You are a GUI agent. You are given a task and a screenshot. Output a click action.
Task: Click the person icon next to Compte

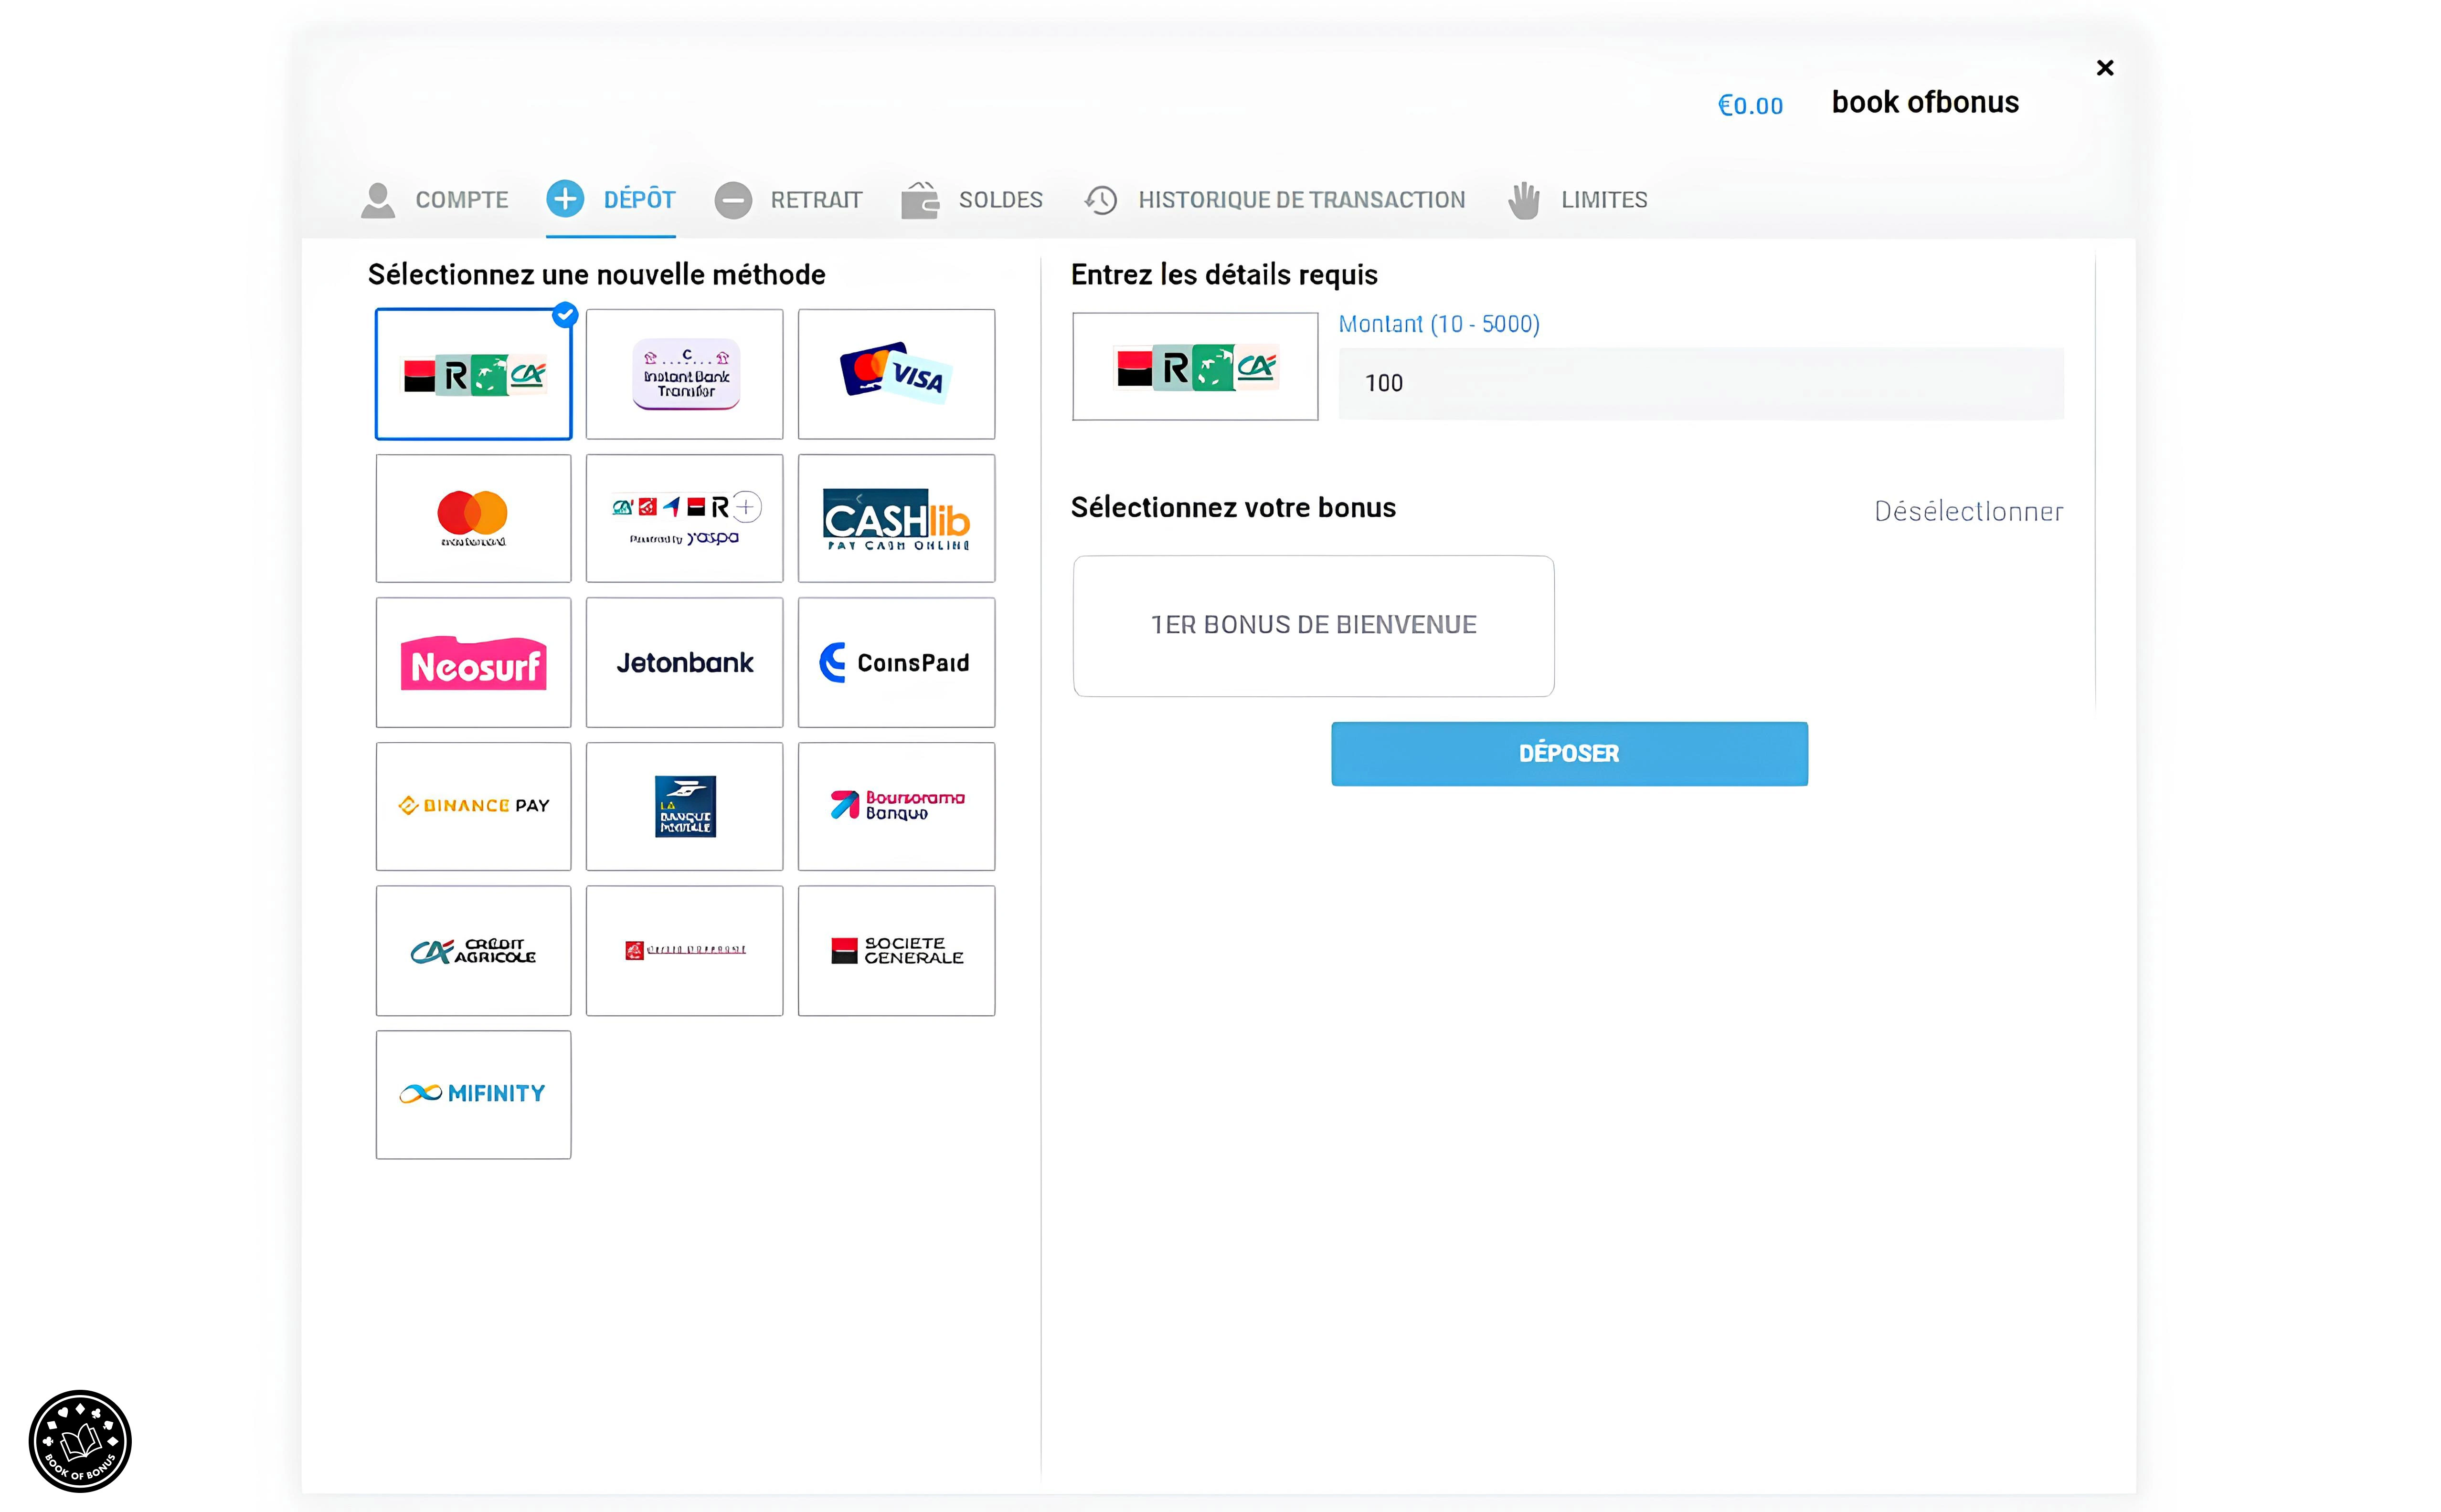click(378, 200)
